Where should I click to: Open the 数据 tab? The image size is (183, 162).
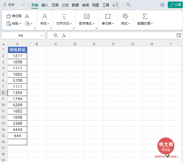(75, 5)
